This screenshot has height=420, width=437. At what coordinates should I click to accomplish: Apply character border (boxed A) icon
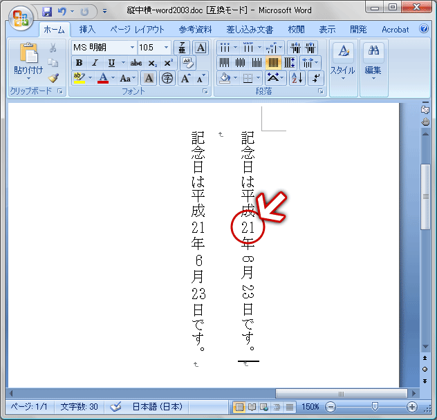point(201,48)
